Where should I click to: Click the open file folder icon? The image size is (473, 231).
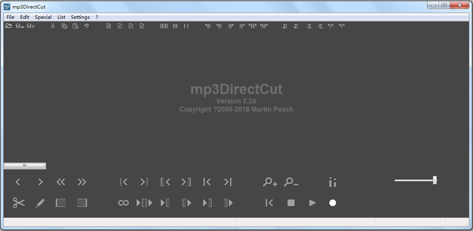pos(9,26)
